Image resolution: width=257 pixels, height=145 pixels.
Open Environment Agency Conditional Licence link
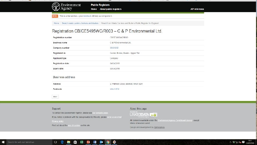pos(175,120)
